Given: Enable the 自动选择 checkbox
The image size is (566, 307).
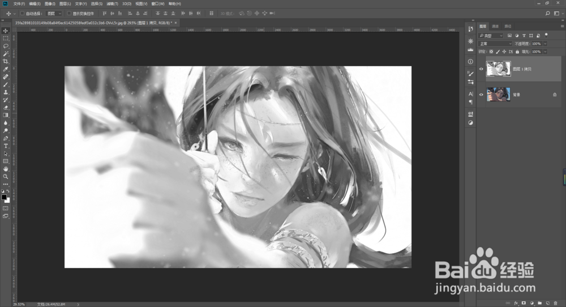Looking at the screenshot, I should [22, 14].
